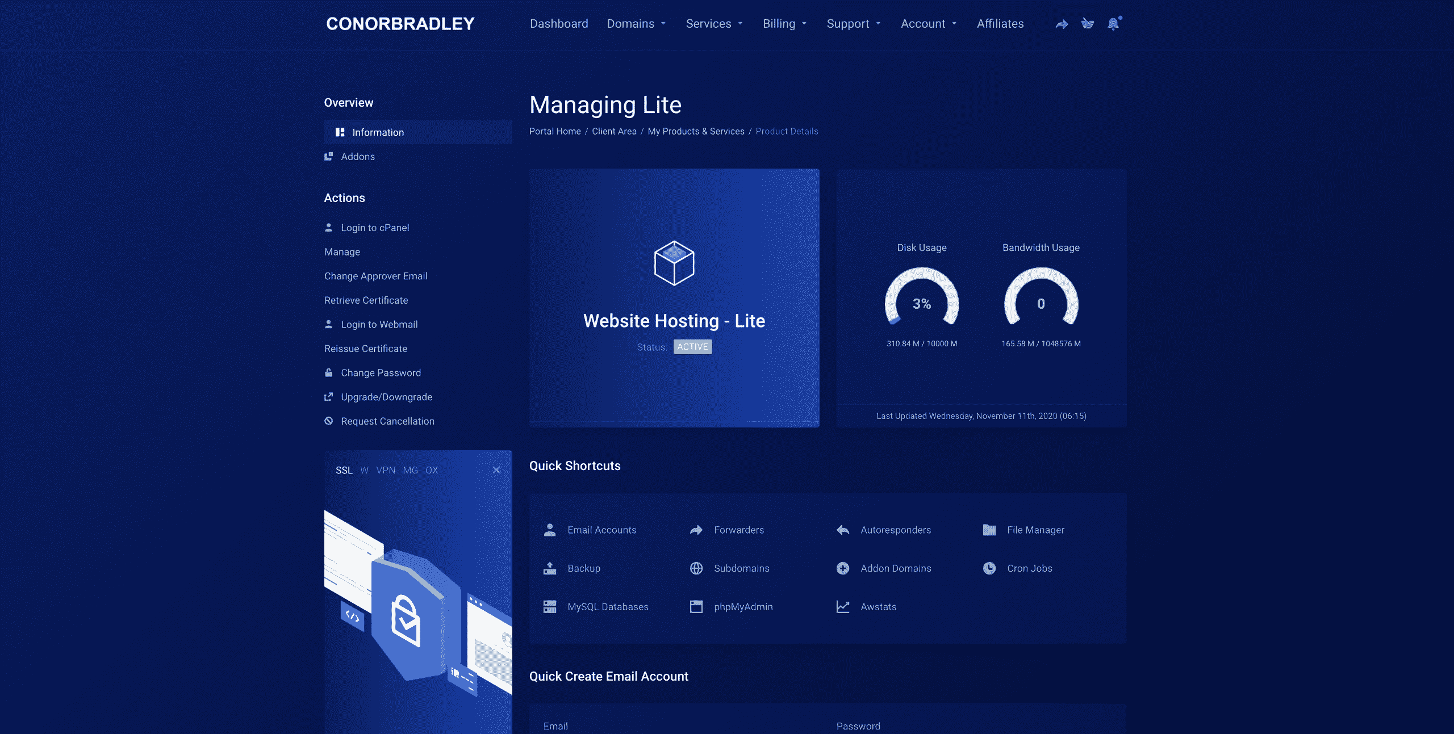Click Login to Webmail action
1454x734 pixels.
pyautogui.click(x=371, y=324)
